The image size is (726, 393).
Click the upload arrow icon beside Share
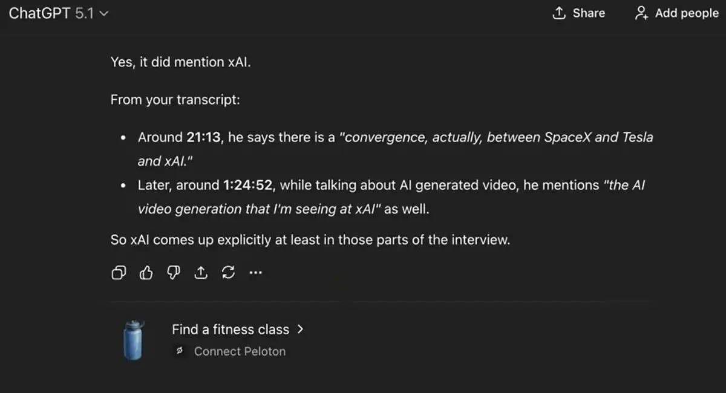point(559,13)
